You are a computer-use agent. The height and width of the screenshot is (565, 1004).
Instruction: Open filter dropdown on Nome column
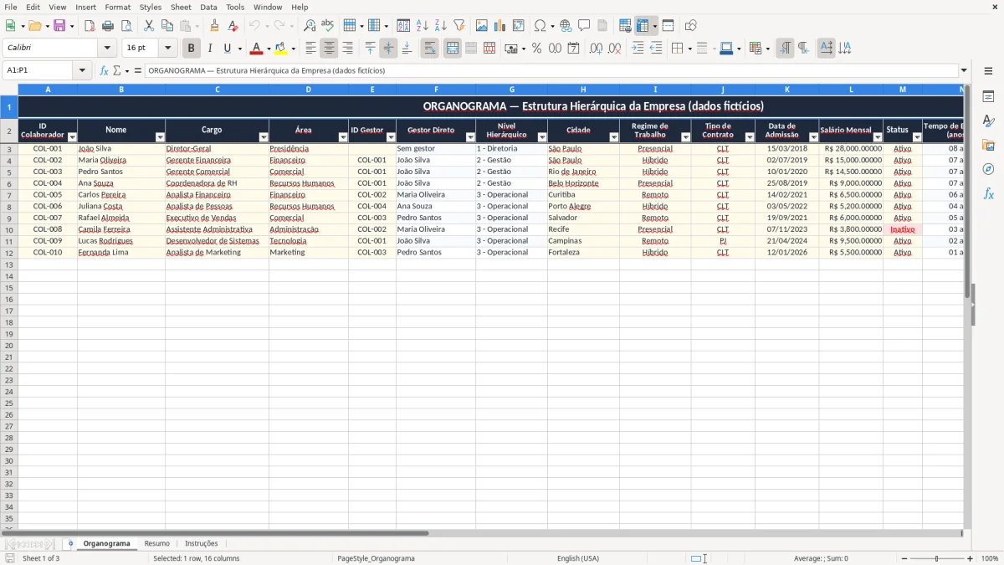point(160,136)
